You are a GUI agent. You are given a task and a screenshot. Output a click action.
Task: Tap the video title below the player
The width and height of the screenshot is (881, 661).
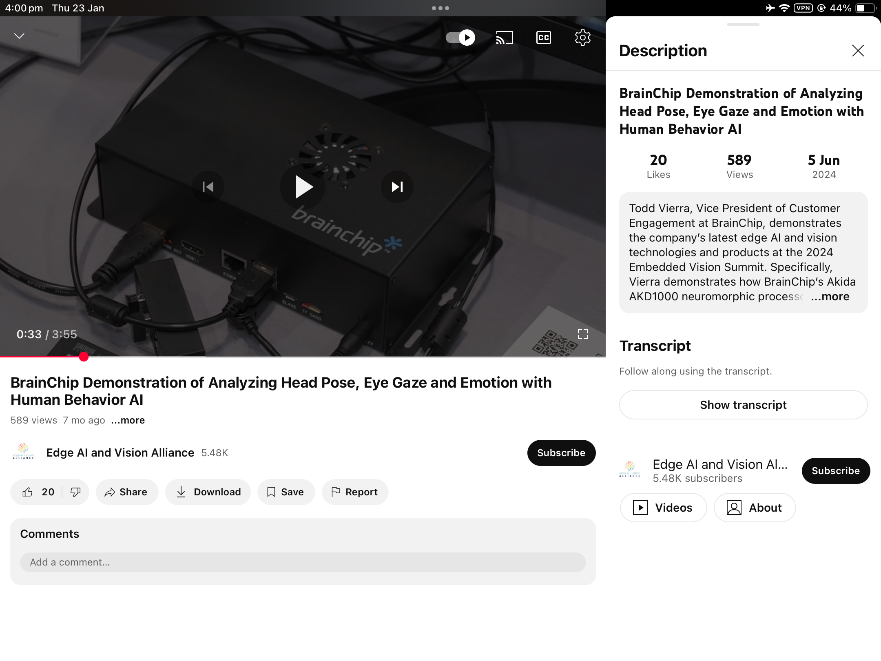coord(281,391)
